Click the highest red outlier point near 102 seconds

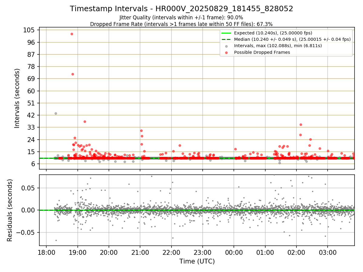(x=72, y=34)
